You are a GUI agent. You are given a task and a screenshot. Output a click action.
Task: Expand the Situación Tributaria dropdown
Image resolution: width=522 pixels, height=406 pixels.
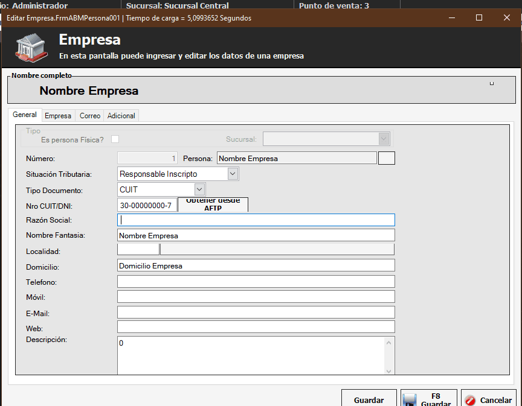(x=233, y=174)
